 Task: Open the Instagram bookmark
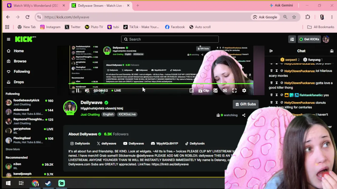click(x=50, y=27)
